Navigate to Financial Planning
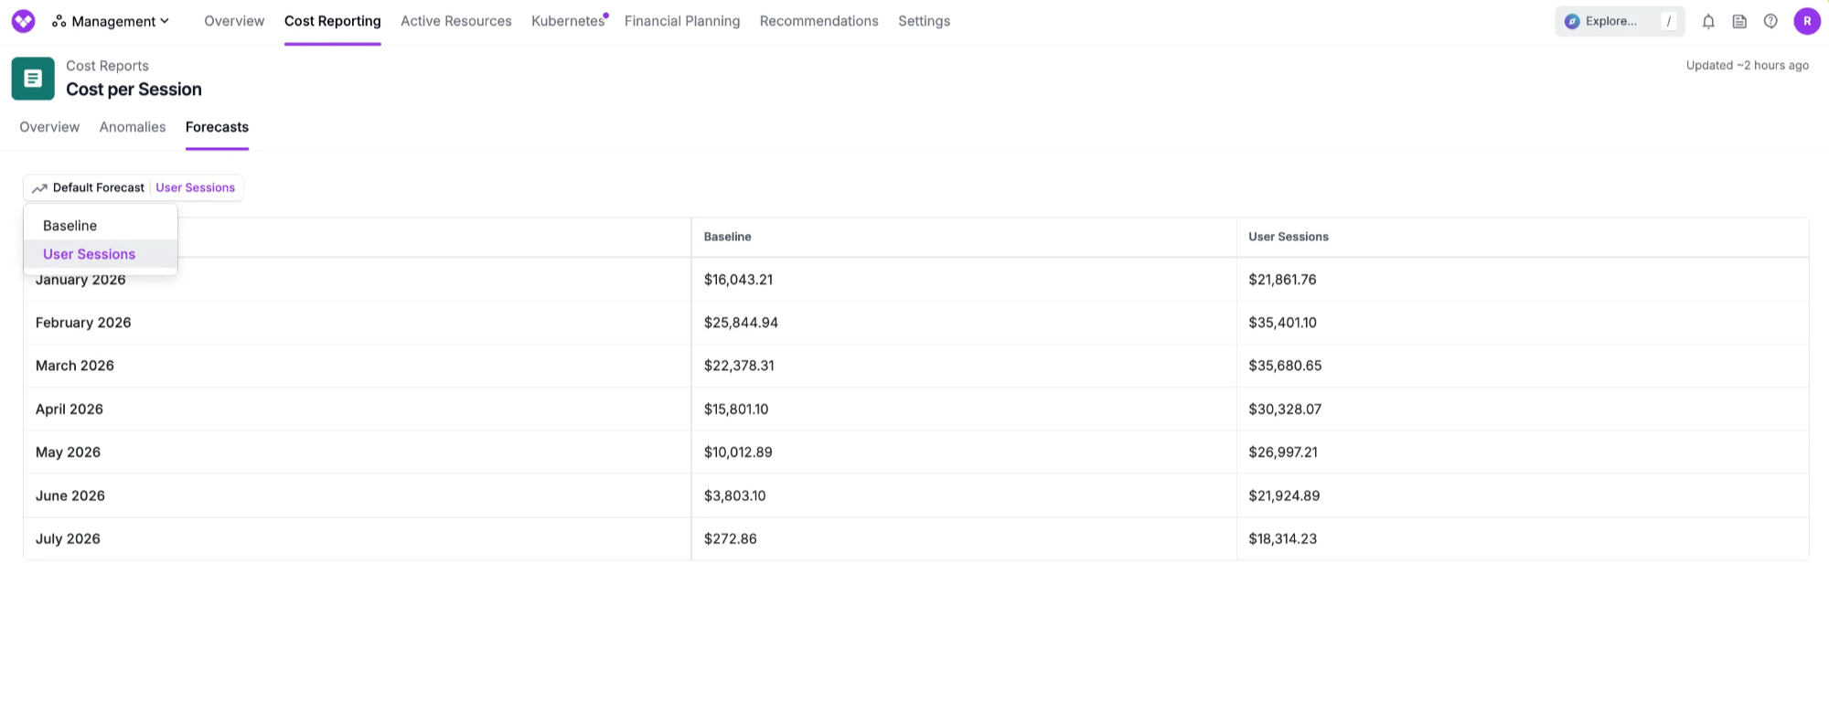Viewport: 1829px width, 723px height. (x=682, y=21)
